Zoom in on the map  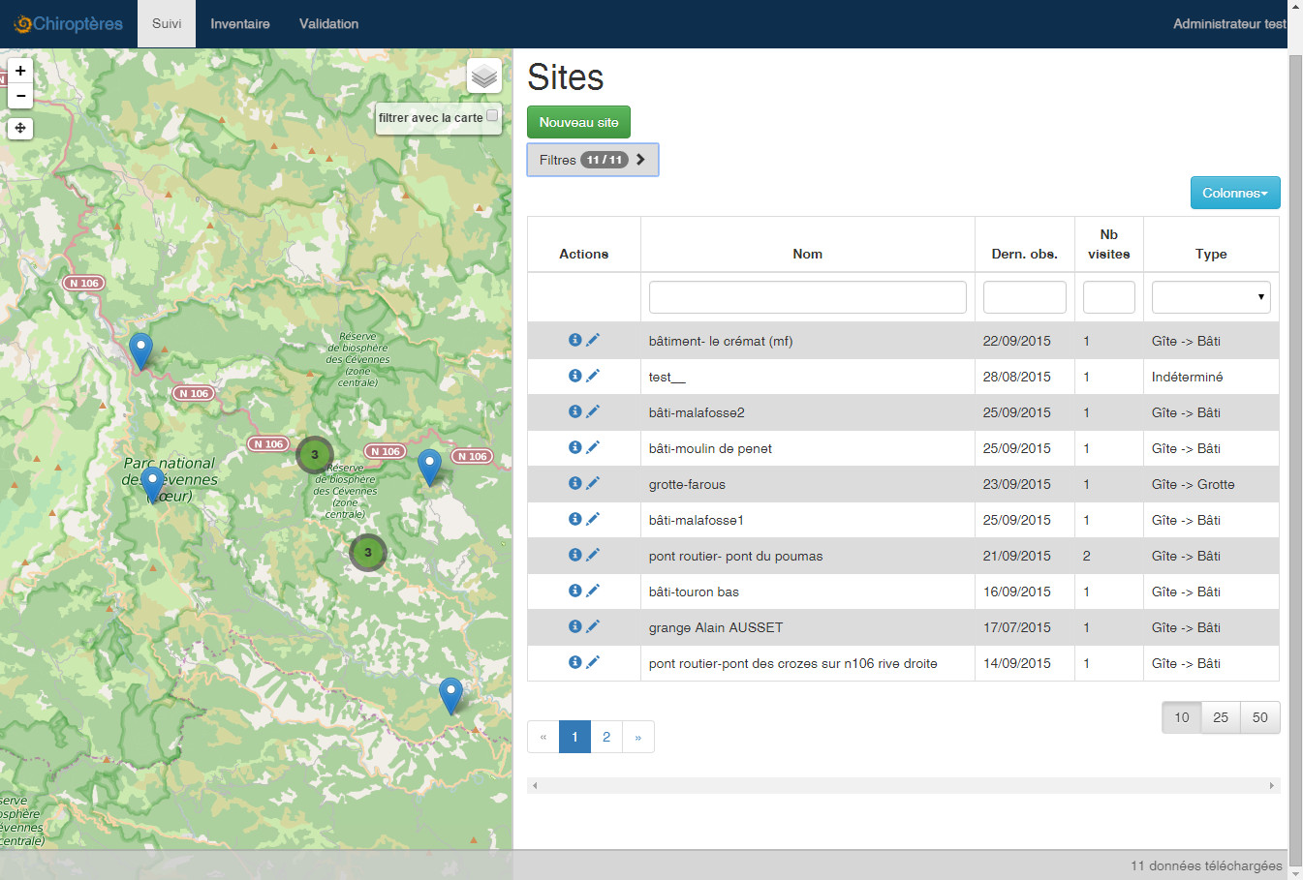[x=20, y=71]
